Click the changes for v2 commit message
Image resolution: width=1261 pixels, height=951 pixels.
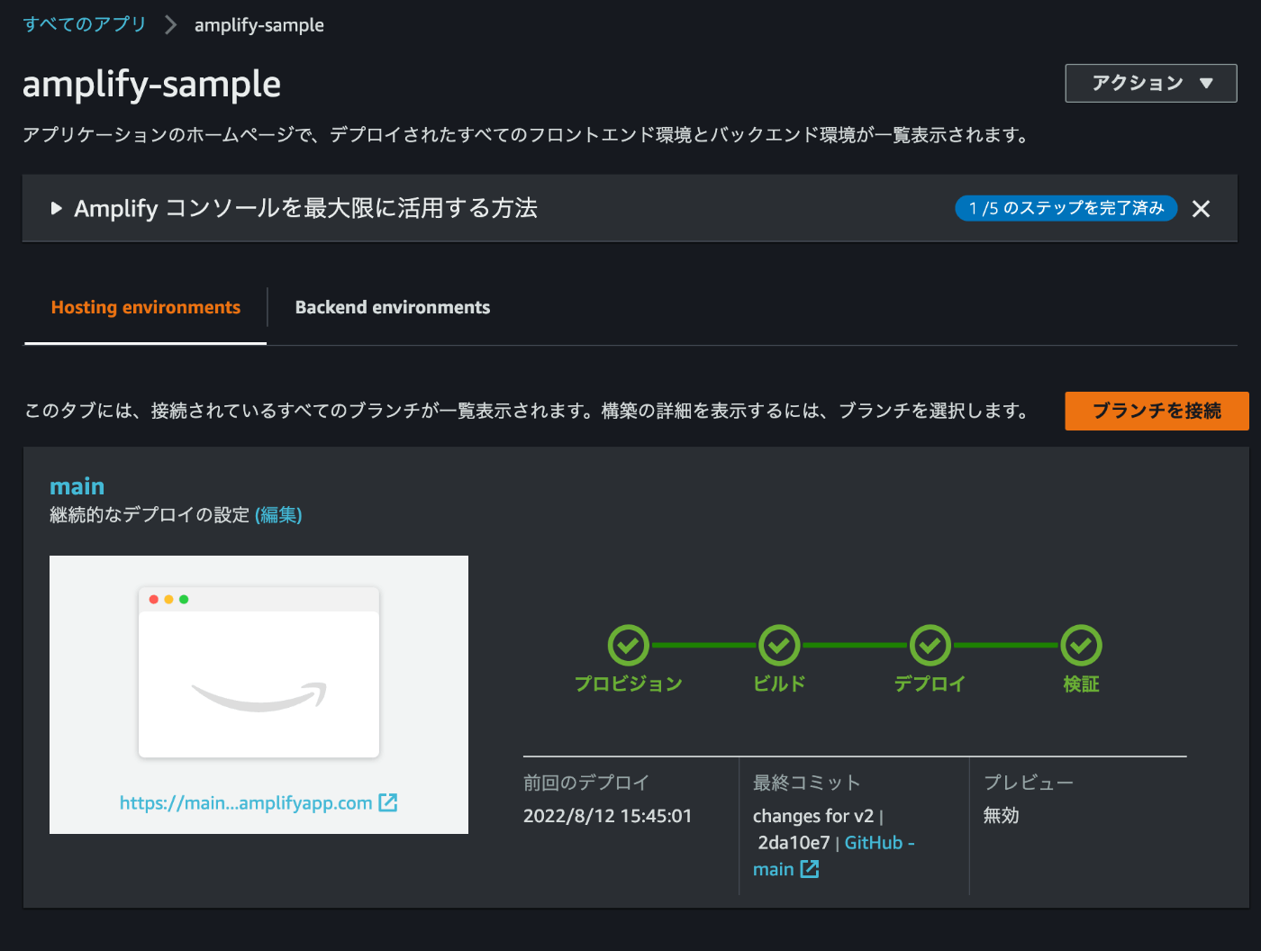coord(813,816)
